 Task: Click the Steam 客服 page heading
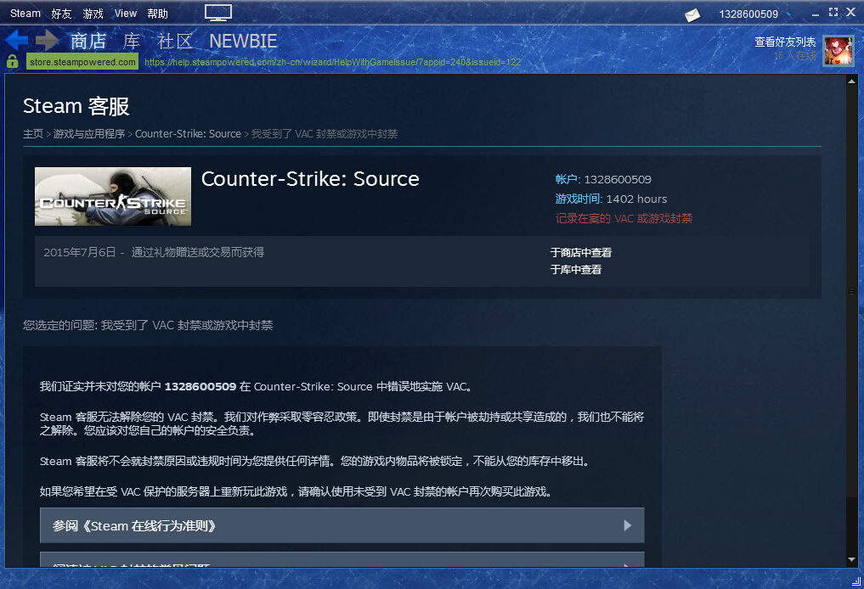click(x=76, y=106)
